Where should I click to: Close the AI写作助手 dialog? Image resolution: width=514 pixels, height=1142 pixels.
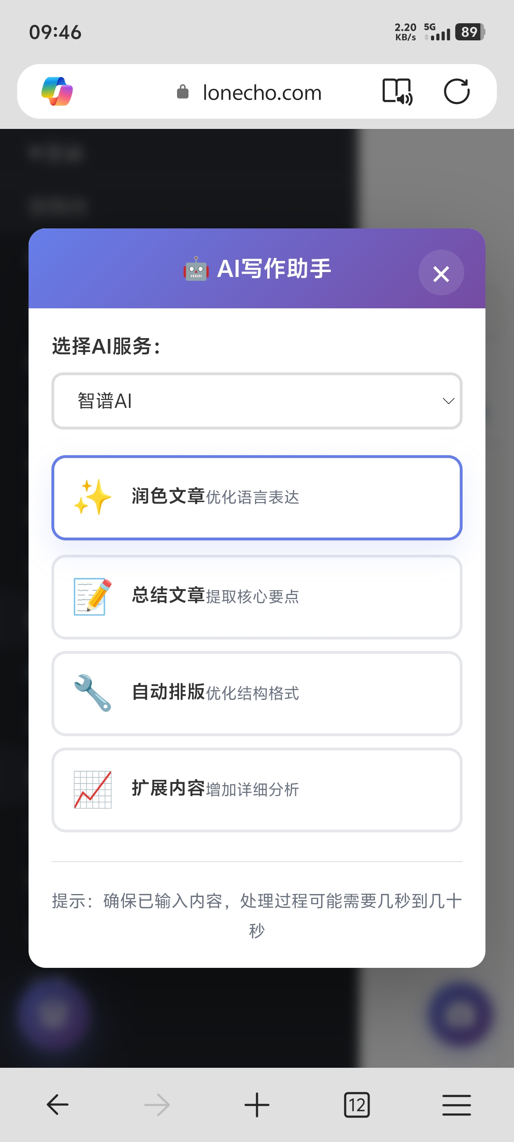441,273
